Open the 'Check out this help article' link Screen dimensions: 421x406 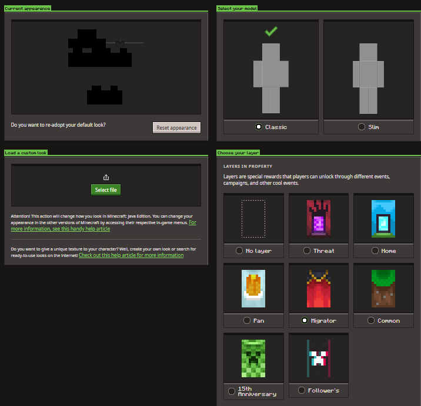tap(131, 255)
